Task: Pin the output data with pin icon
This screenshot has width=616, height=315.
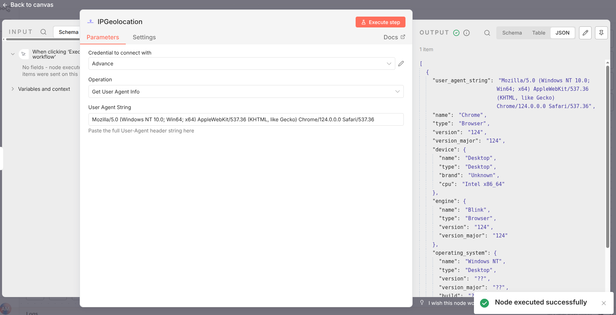Action: tap(601, 33)
